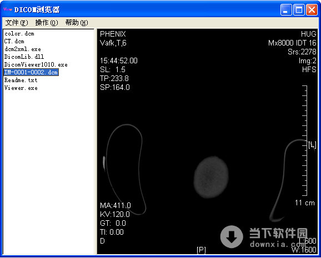Open the 帮助(H) menu
The height and width of the screenshot is (258, 321).
click(77, 23)
